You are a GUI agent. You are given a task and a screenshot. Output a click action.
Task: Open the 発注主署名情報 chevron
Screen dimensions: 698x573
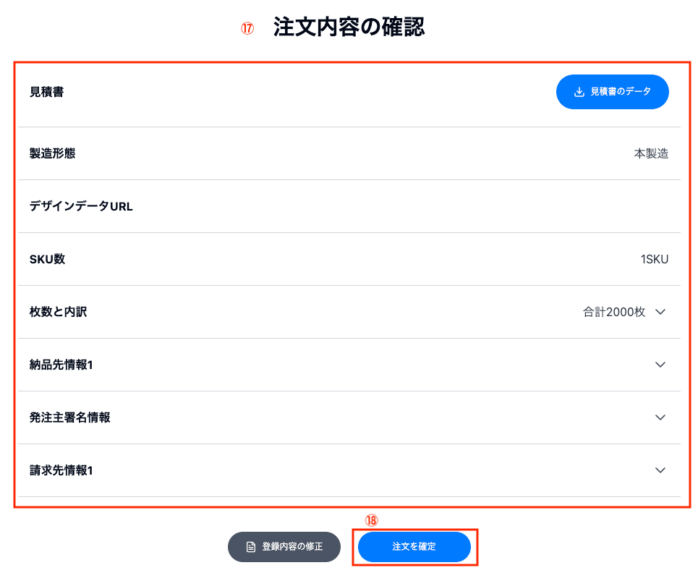tap(660, 417)
